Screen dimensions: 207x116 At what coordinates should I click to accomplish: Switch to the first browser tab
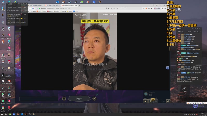pyautogui.click(x=36, y=5)
